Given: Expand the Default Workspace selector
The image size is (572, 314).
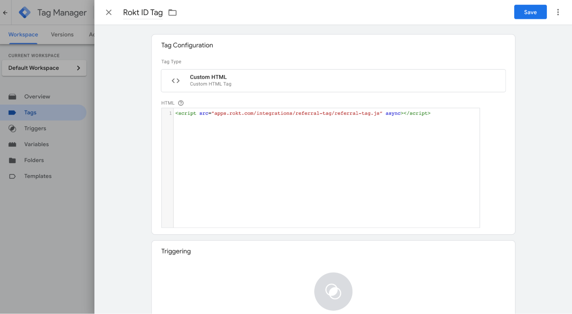Looking at the screenshot, I should [x=44, y=68].
